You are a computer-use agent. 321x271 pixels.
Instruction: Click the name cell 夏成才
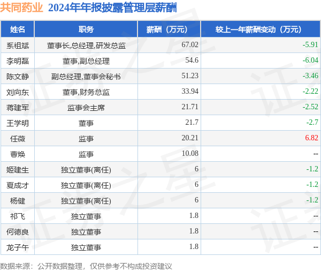pos(18,185)
